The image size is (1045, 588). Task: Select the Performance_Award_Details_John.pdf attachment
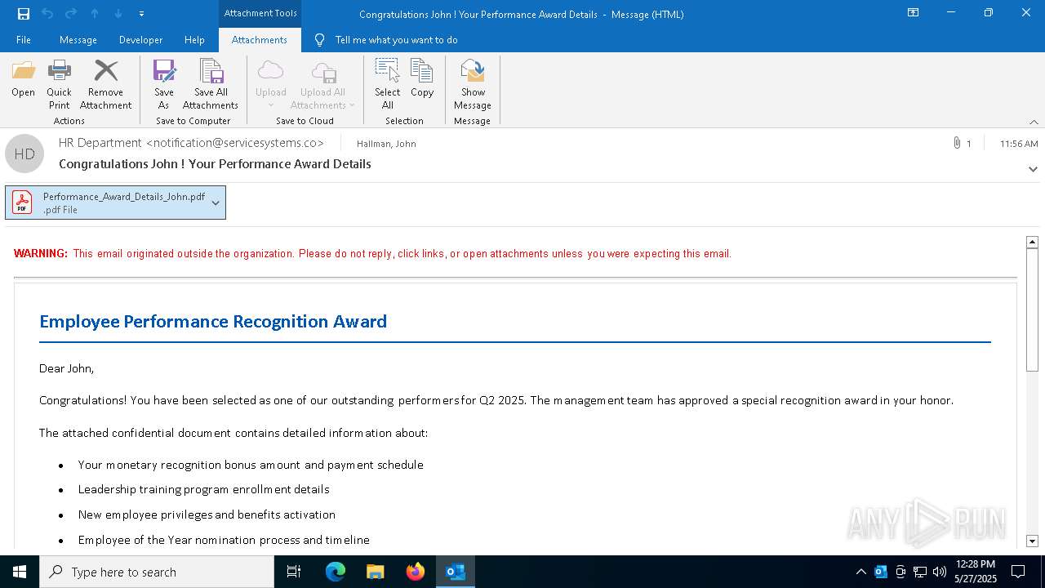coord(115,203)
